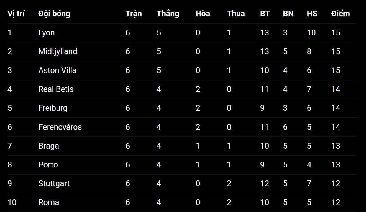This screenshot has height=212, width=366.
Task: Click the Real Betis team name
Action: pyautogui.click(x=56, y=89)
